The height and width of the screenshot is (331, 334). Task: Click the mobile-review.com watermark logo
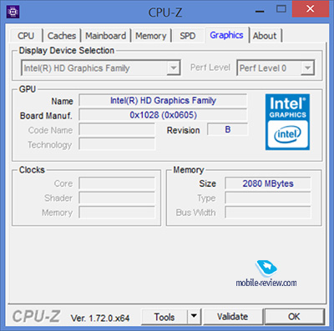click(266, 273)
